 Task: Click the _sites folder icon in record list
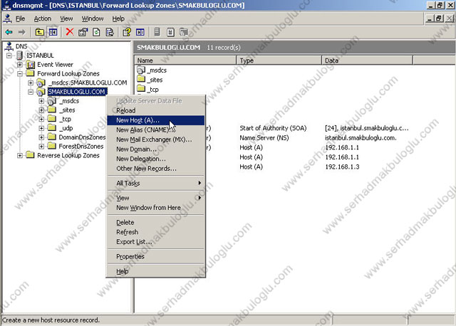[x=141, y=79]
